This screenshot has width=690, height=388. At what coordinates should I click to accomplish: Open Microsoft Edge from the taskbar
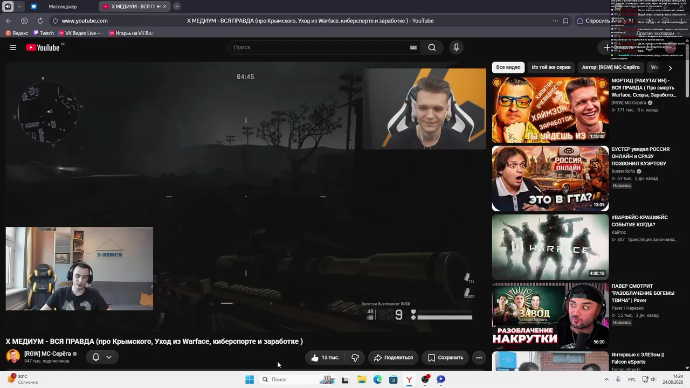[x=378, y=379]
